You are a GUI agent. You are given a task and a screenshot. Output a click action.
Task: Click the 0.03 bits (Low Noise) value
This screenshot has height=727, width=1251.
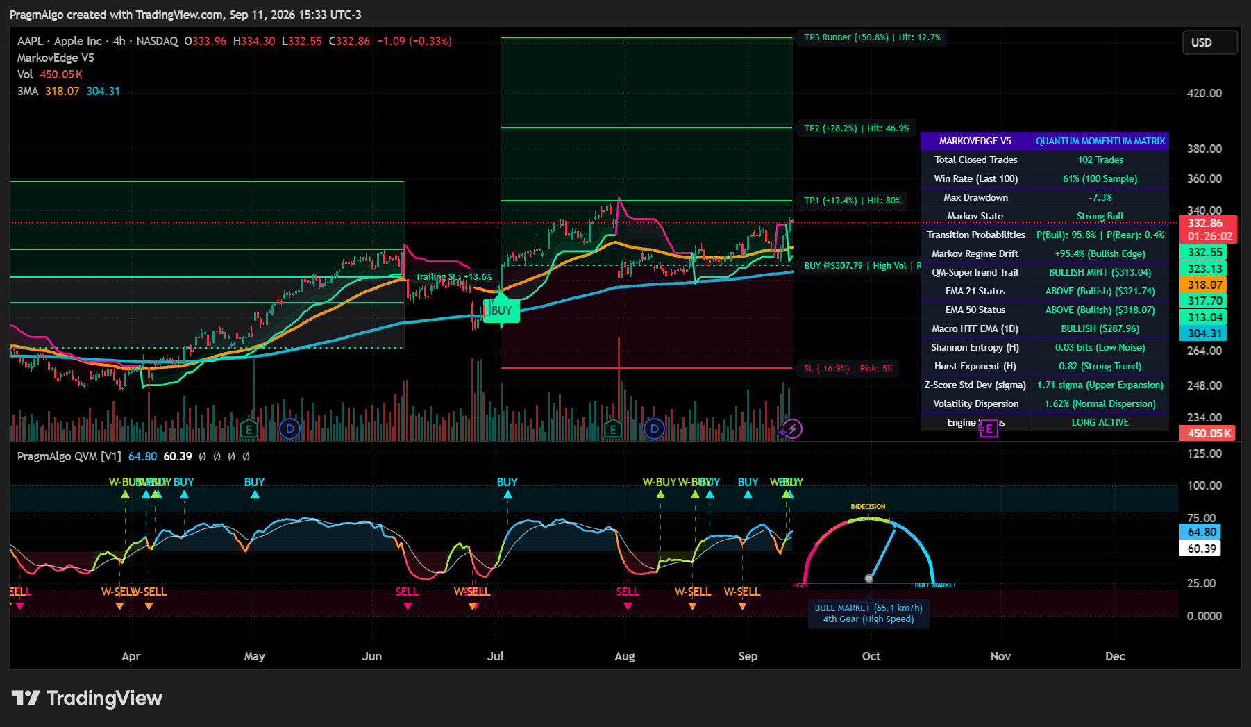tap(1100, 347)
